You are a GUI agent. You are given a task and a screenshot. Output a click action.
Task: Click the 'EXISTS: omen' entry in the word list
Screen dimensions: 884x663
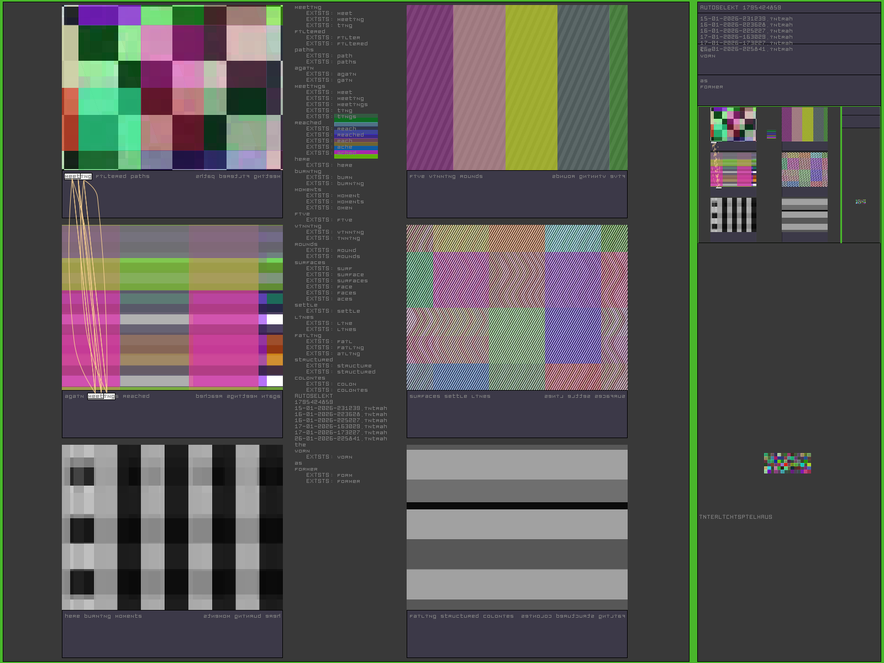[344, 208]
